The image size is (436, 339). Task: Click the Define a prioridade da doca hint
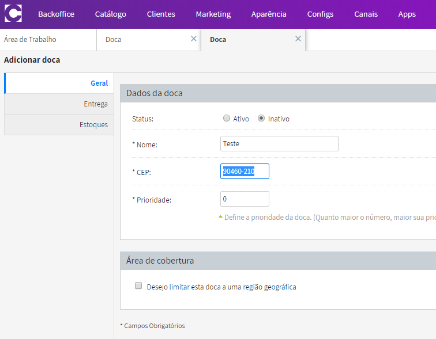point(330,217)
